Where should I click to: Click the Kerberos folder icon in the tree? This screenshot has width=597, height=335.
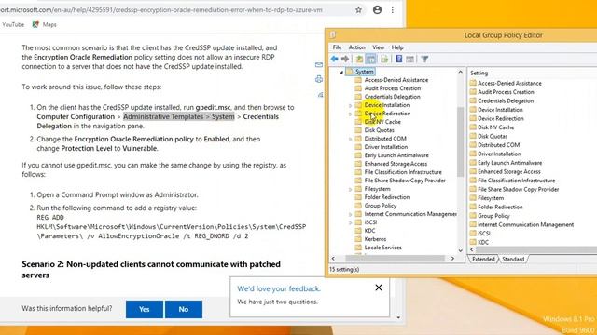[358, 239]
